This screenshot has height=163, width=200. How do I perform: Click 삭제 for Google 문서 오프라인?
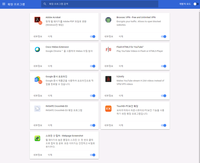tap(50, 96)
